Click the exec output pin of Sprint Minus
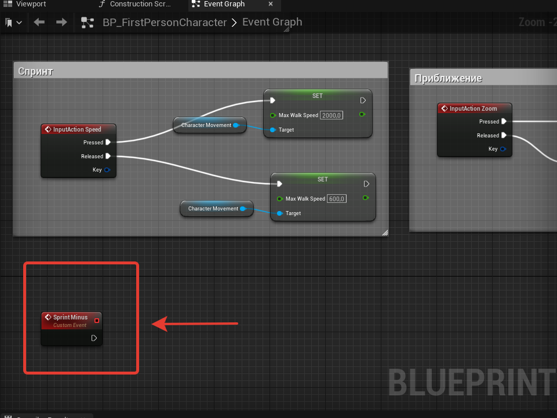Viewport: 557px width, 418px height. click(94, 338)
